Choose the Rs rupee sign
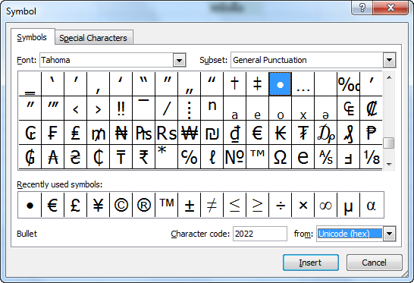The height and width of the screenshot is (283, 414). pyautogui.click(x=167, y=132)
